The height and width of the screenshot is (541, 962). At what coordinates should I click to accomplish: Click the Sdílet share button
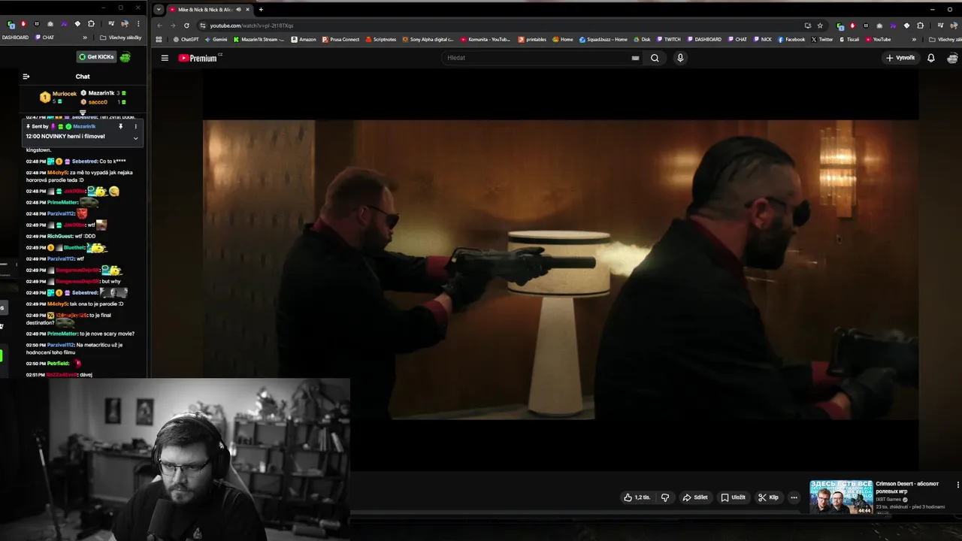[x=695, y=497]
